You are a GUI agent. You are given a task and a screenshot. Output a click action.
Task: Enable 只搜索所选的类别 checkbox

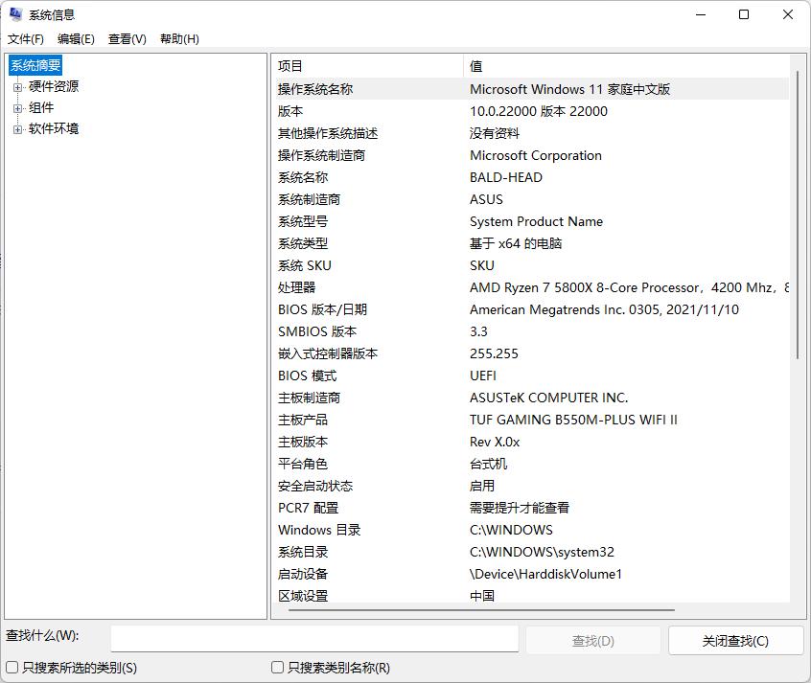tap(12, 668)
